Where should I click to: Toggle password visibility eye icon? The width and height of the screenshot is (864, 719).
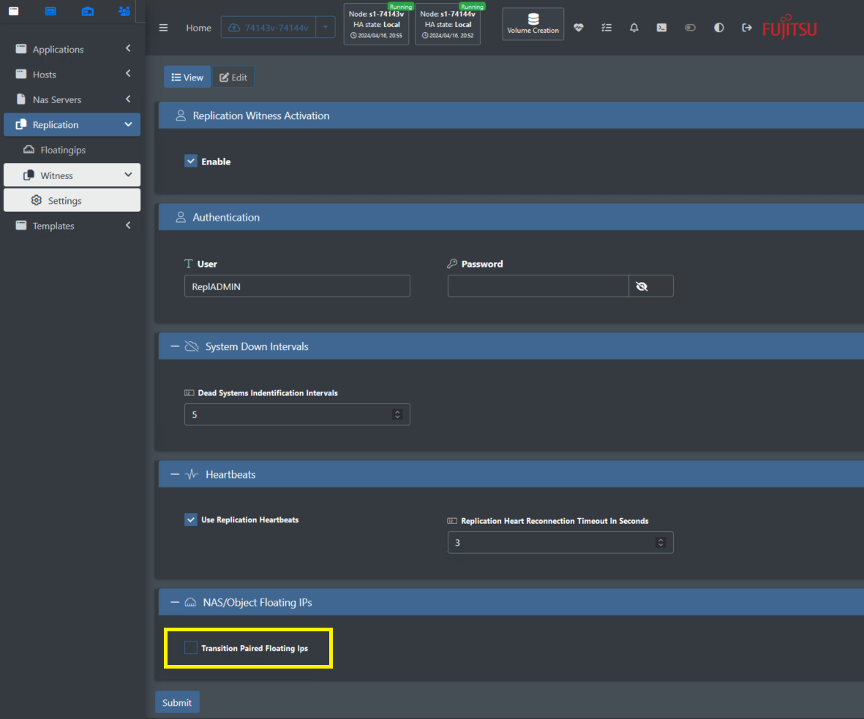[642, 286]
